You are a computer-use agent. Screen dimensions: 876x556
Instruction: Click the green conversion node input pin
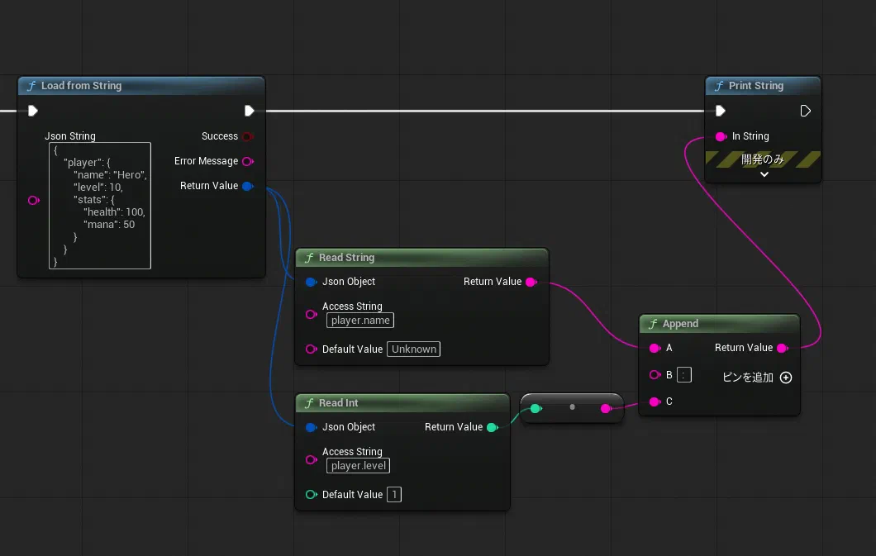[x=536, y=409]
